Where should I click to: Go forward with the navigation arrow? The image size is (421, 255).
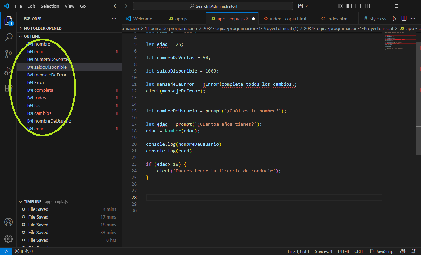(x=125, y=6)
